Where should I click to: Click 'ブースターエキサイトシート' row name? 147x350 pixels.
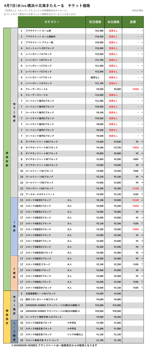coord(40,194)
